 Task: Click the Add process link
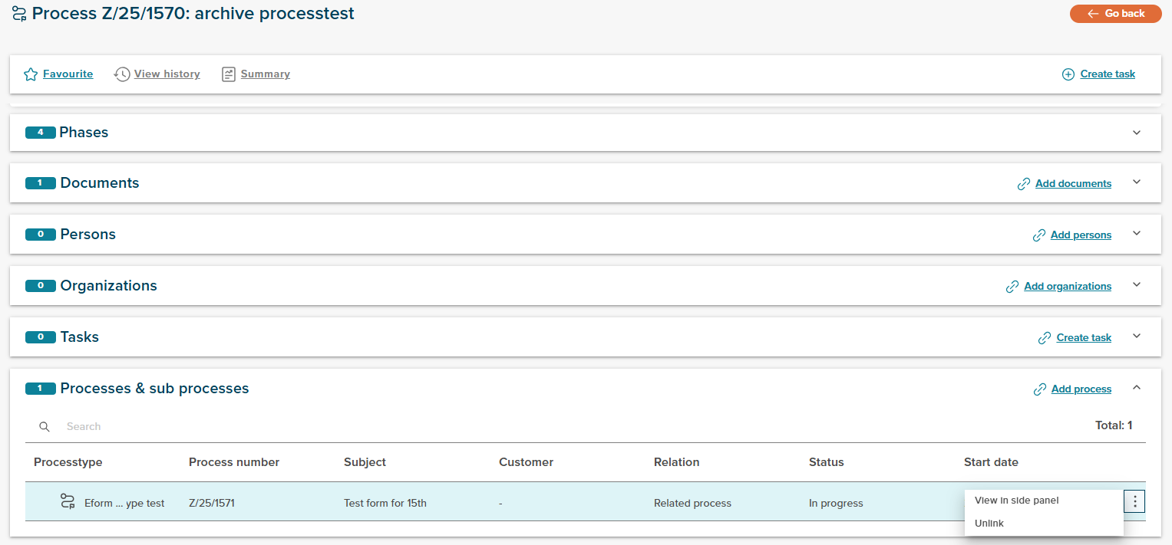(1081, 389)
